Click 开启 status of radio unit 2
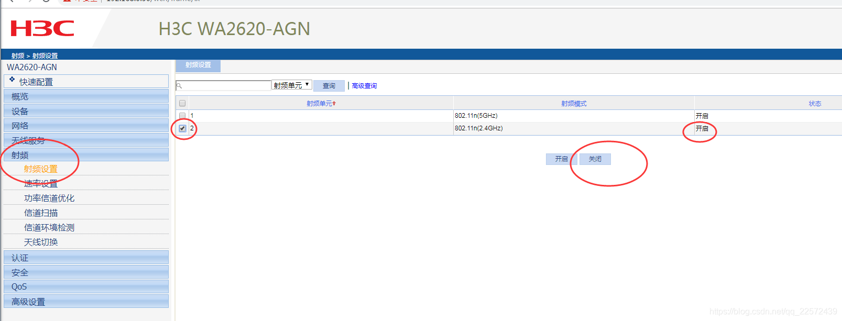 point(702,128)
